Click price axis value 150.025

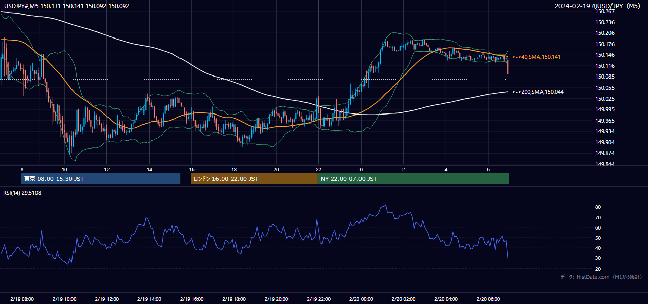coord(604,99)
